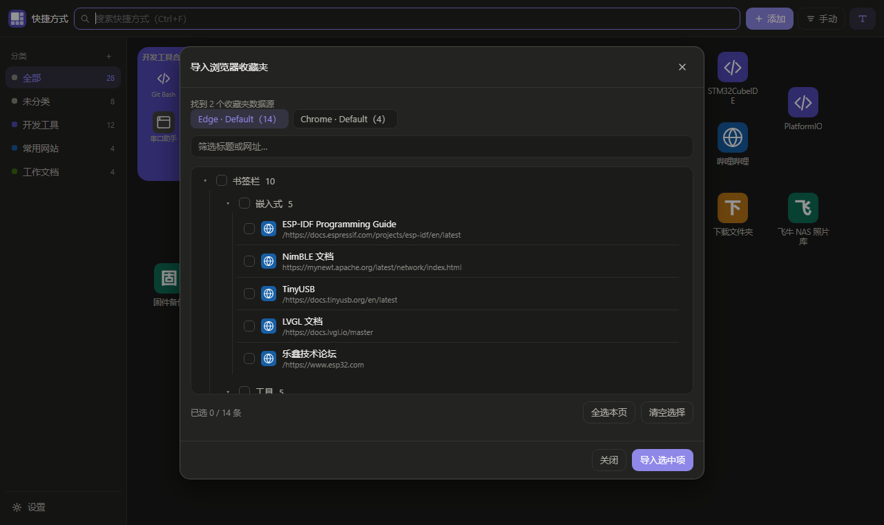The height and width of the screenshot is (525, 884).
Task: Click the 飞牛 NAS 照片库 icon
Action: pos(803,208)
